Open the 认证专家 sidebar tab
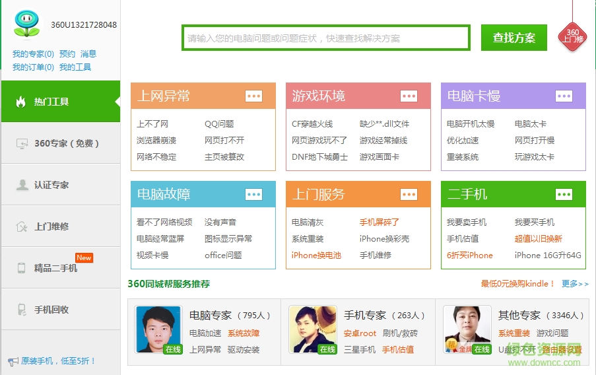The height and width of the screenshot is (375, 596). coord(61,185)
